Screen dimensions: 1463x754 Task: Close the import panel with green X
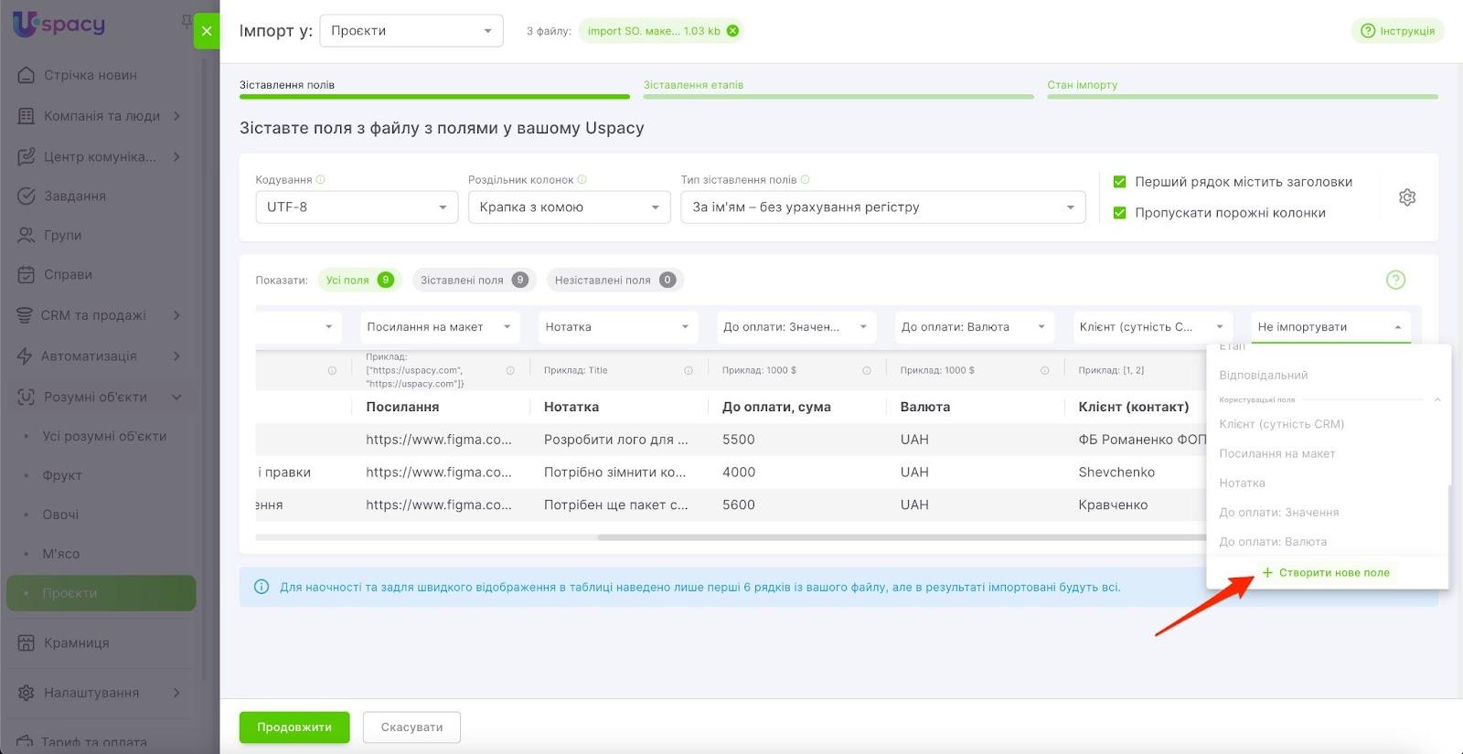pos(207,31)
